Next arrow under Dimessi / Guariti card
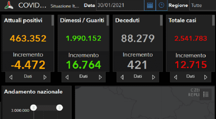 [100, 77]
